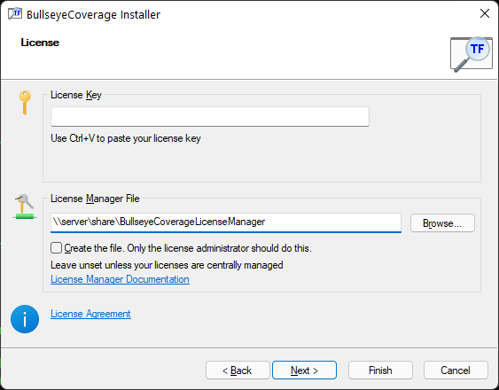Screen dimensions: 499x390
Task: Proceed with the Next > button
Action: (304, 370)
